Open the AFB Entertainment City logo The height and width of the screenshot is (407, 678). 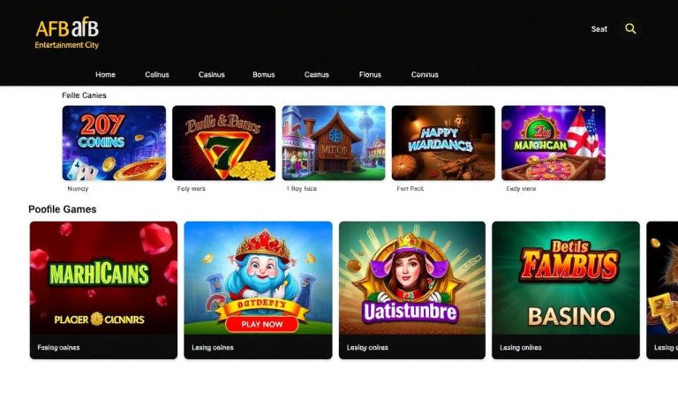[x=67, y=34]
